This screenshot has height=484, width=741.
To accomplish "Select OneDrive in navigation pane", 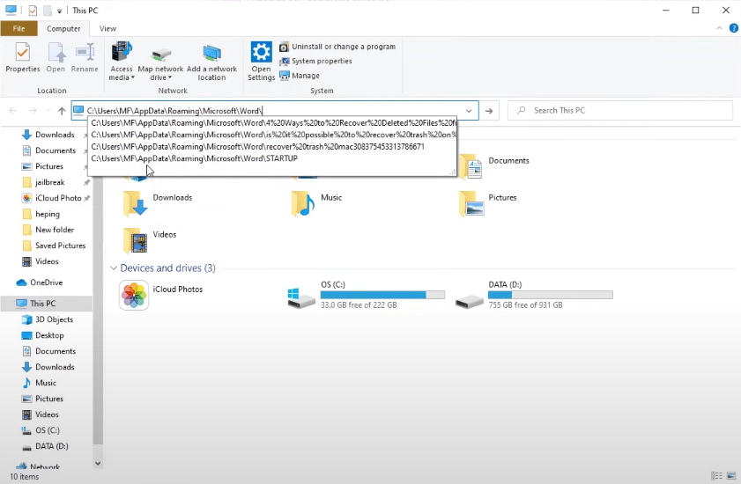I will click(46, 282).
